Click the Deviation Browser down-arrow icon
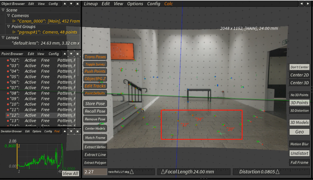Viewport: 313px width, 180px height. click(x=71, y=131)
